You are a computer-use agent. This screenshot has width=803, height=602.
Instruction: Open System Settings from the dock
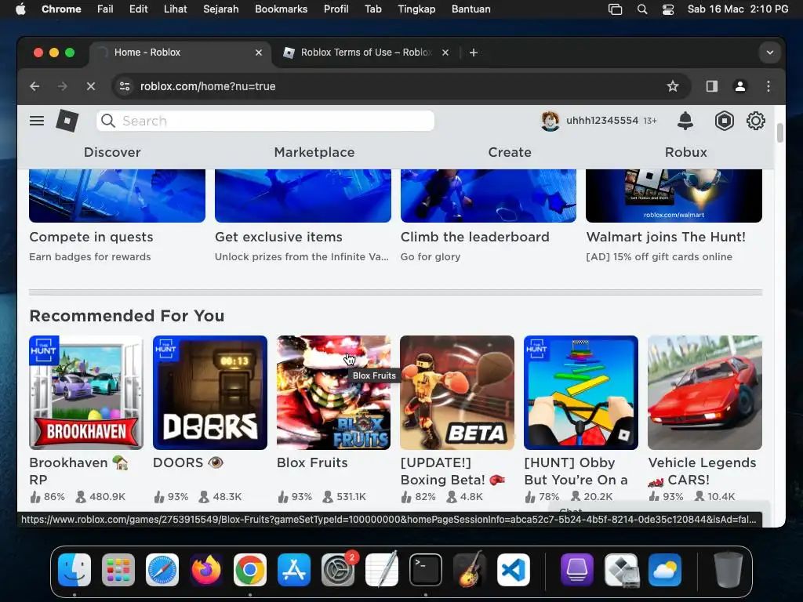tap(338, 570)
